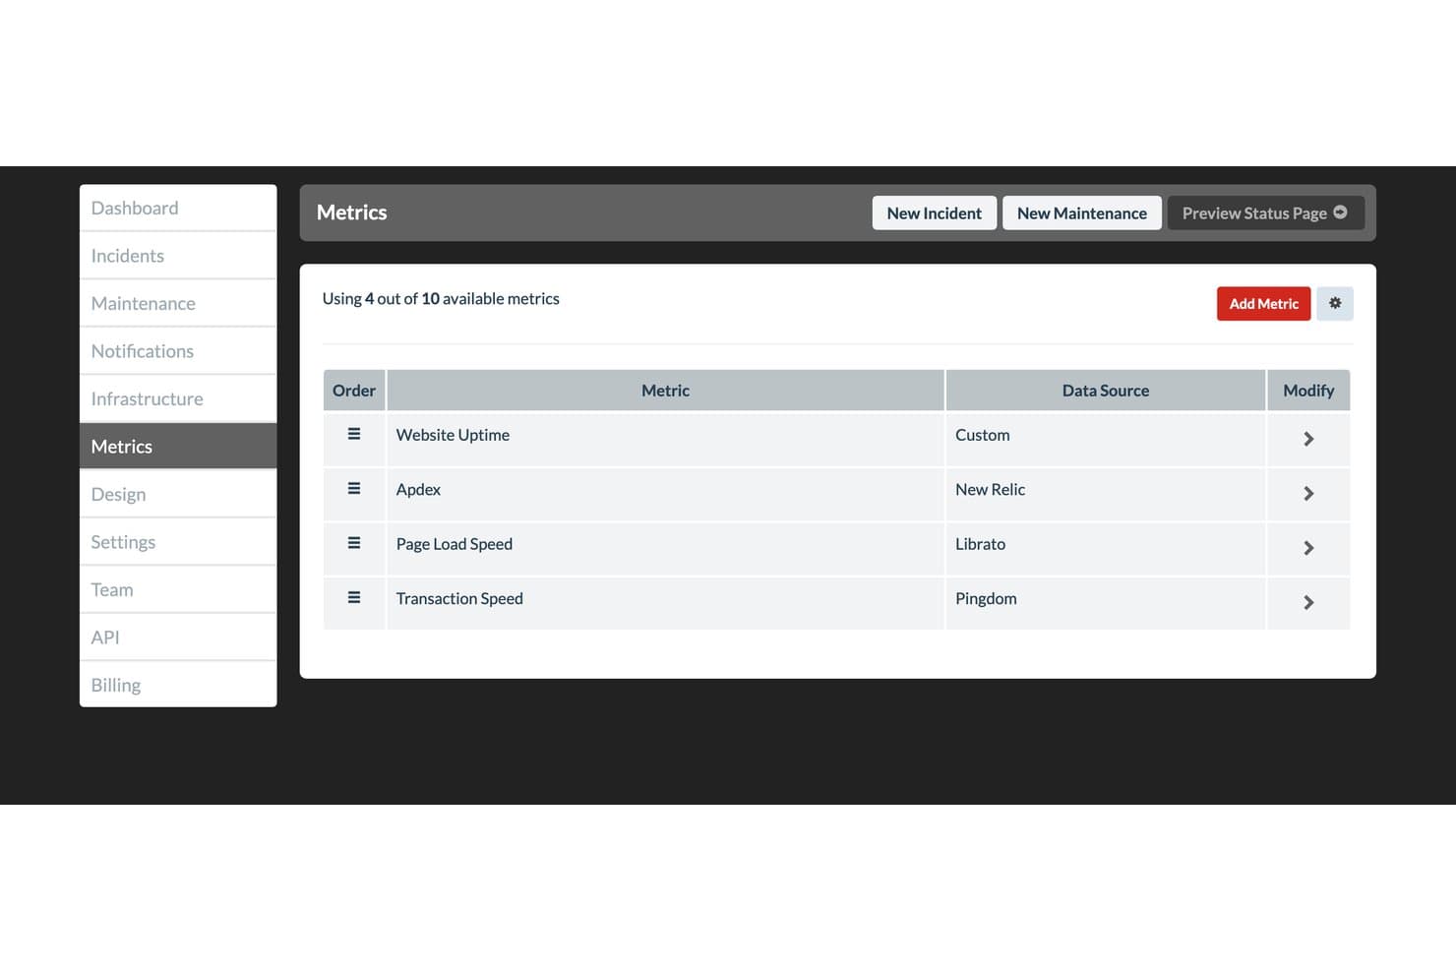
Task: Open the Design page
Action: [178, 494]
